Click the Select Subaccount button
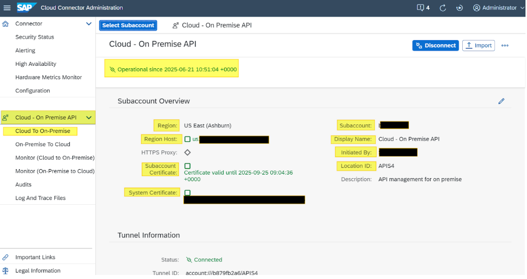The height and width of the screenshot is (279, 527). coord(128,26)
